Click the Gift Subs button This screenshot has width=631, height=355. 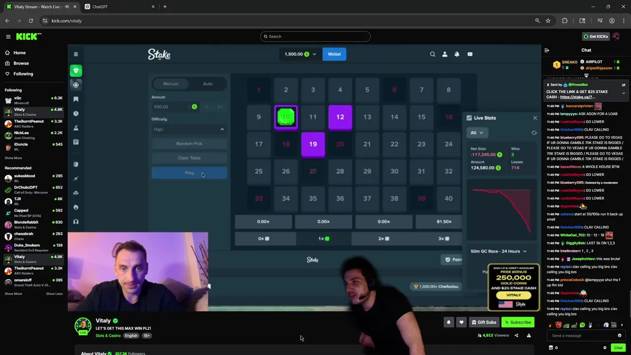(x=484, y=322)
